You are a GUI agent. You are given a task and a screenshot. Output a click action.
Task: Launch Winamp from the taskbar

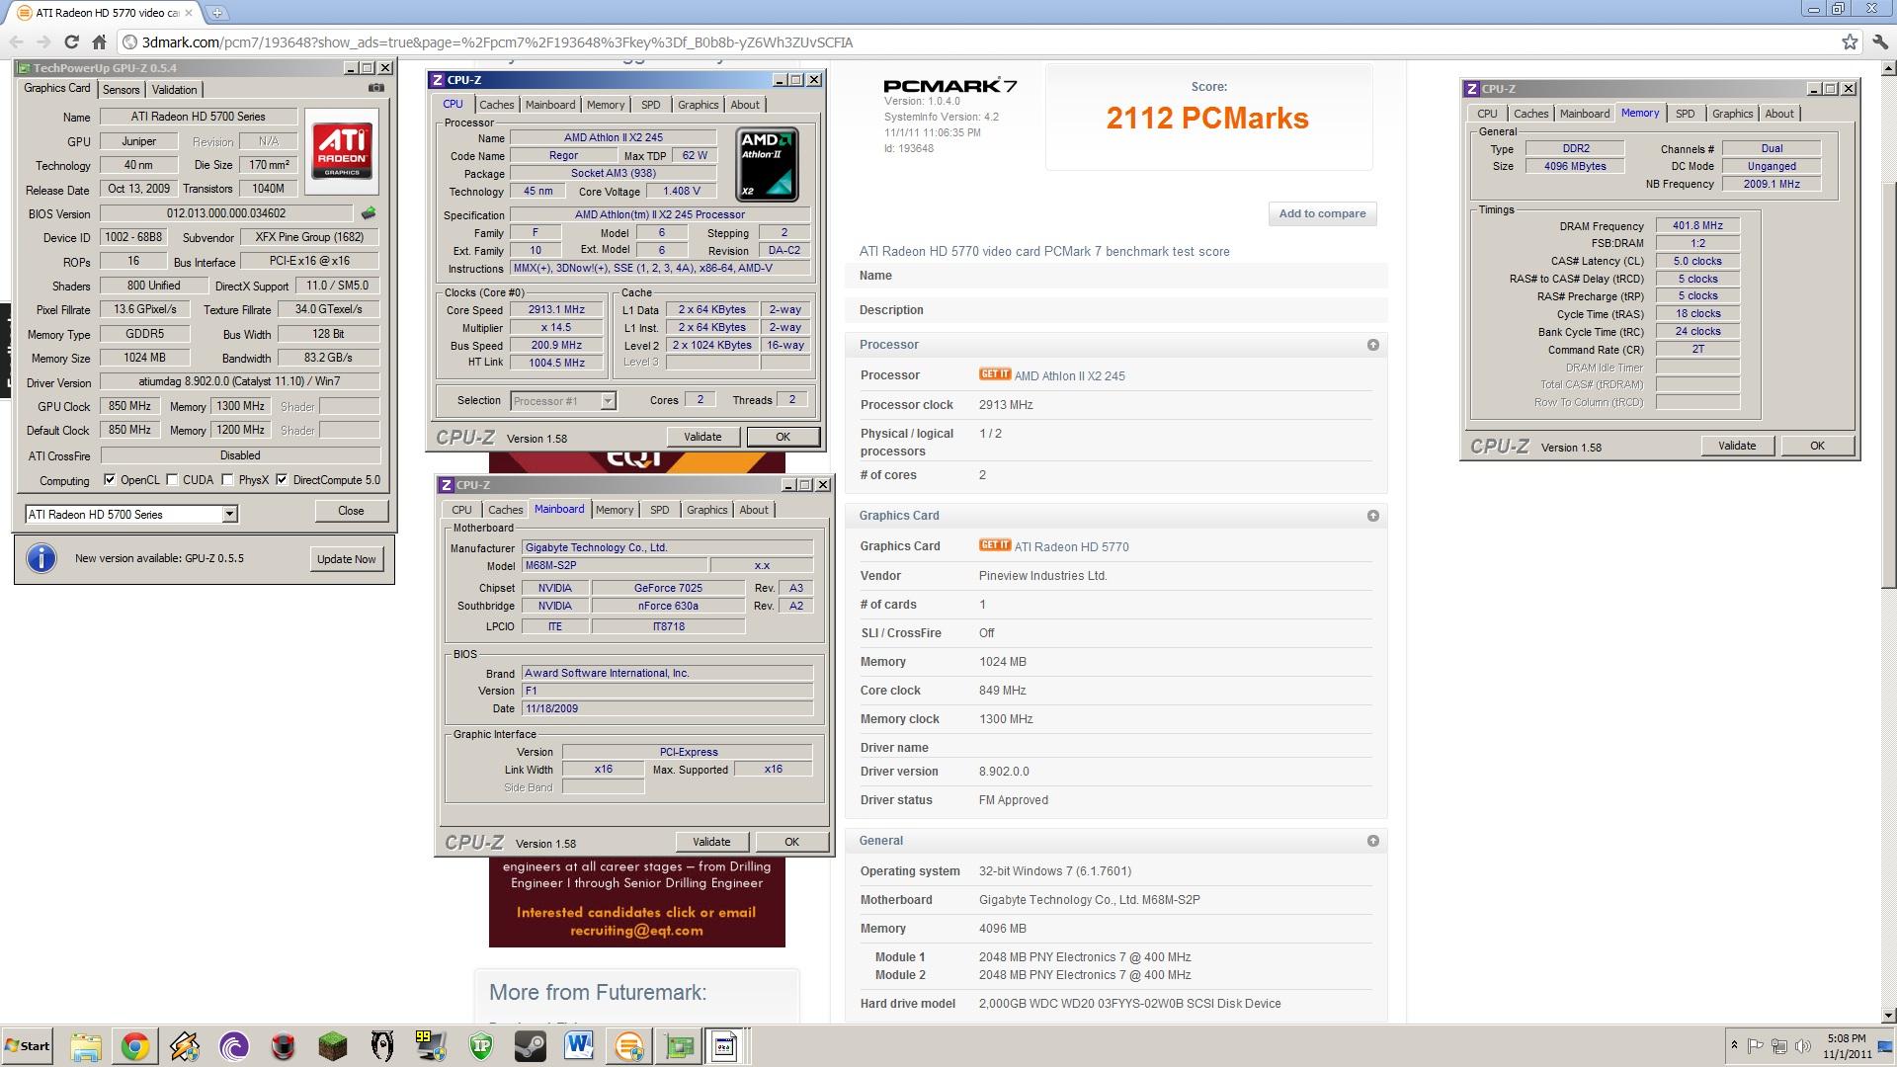click(x=185, y=1046)
